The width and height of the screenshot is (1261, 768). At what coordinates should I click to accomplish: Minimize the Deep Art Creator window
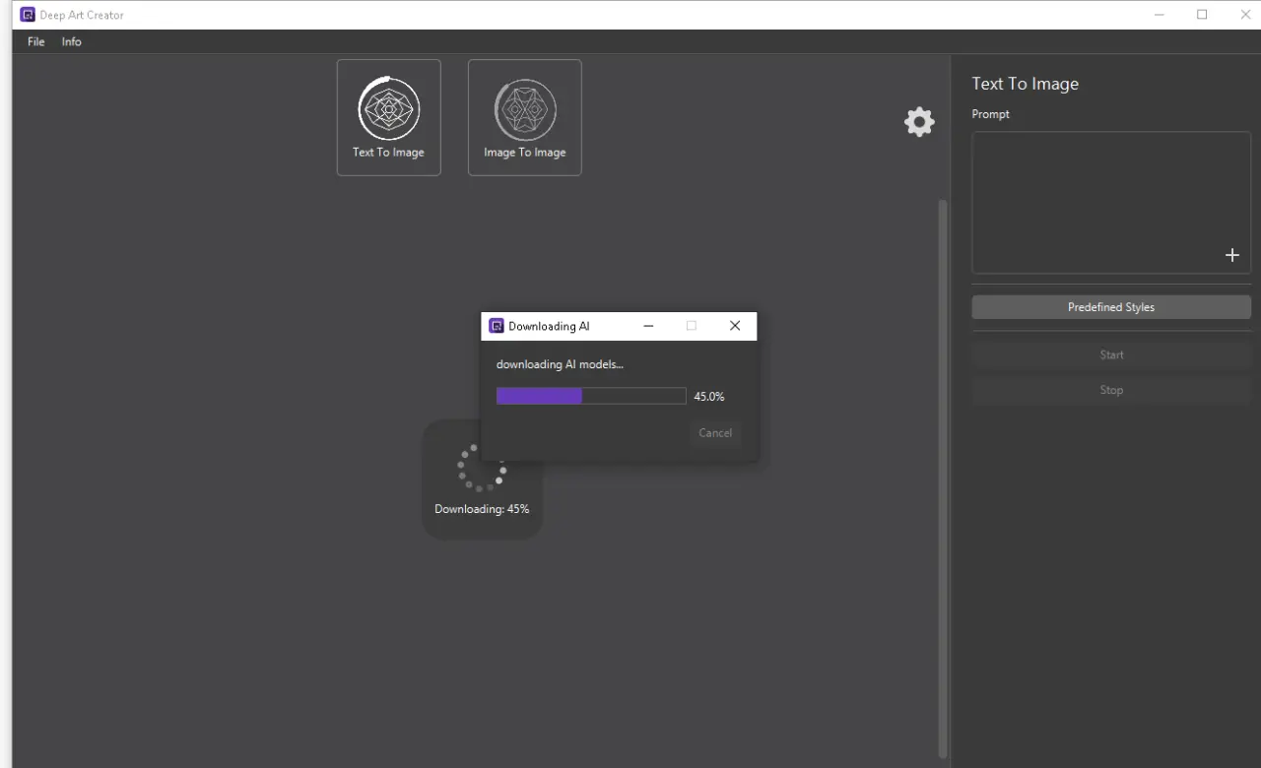point(1159,15)
